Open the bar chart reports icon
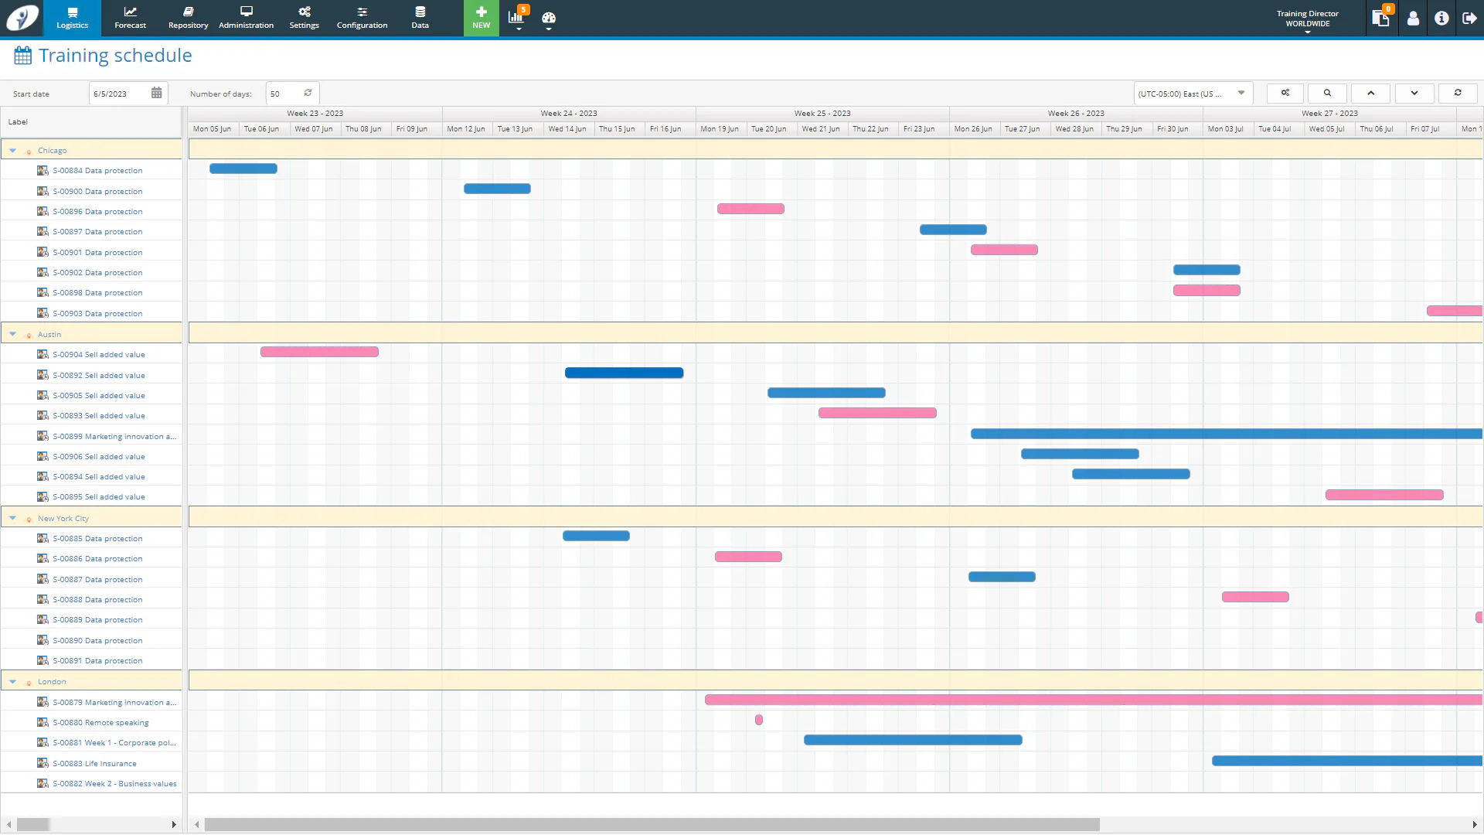The image size is (1484, 835). [x=516, y=17]
